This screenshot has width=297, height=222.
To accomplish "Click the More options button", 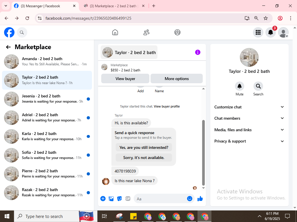I will (x=177, y=79).
